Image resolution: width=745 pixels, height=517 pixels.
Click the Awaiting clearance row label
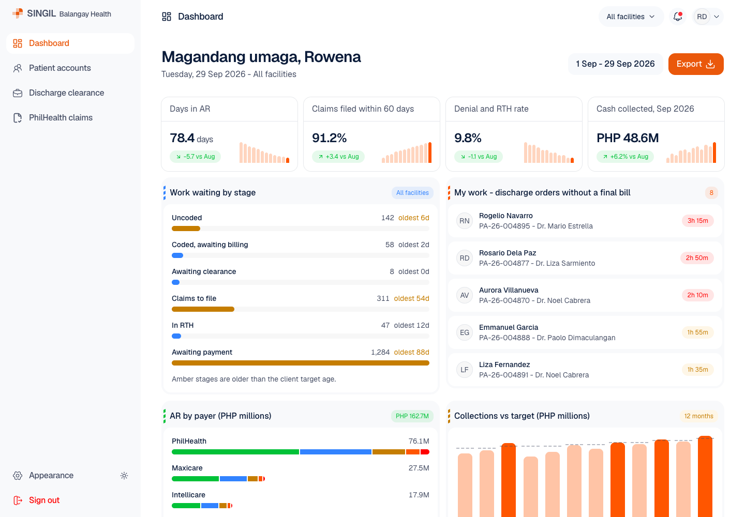204,271
